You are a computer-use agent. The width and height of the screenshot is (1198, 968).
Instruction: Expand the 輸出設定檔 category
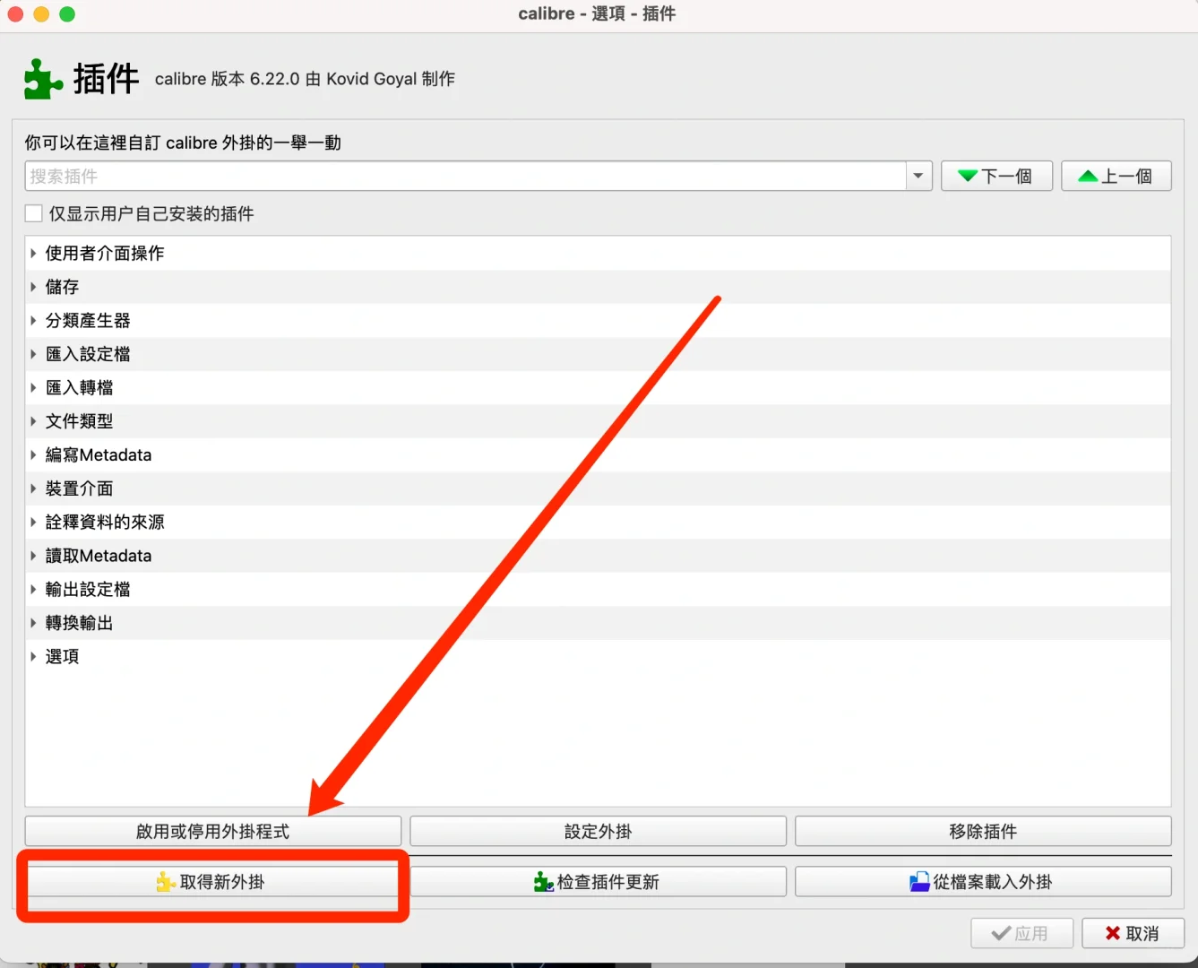(x=33, y=589)
